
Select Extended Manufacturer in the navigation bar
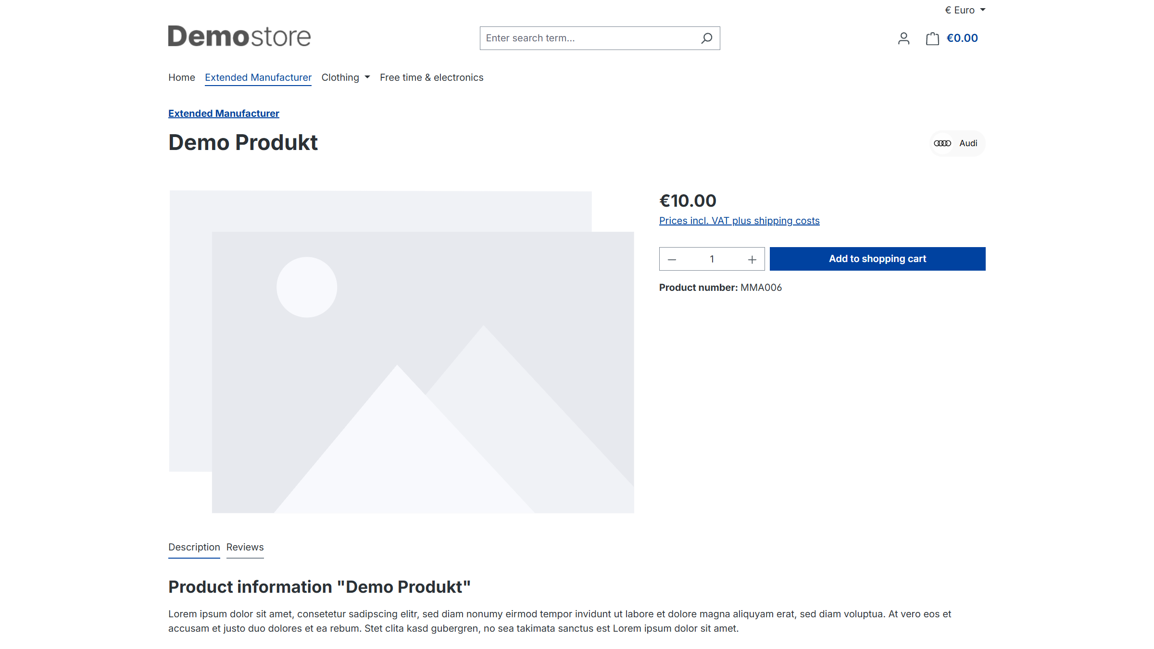(258, 77)
